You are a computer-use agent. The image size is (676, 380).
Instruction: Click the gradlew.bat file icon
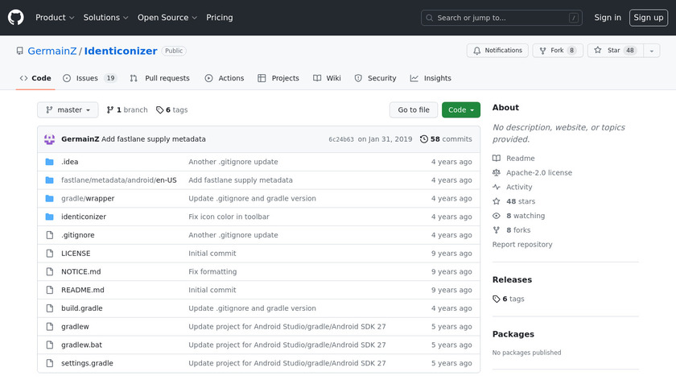[50, 345]
